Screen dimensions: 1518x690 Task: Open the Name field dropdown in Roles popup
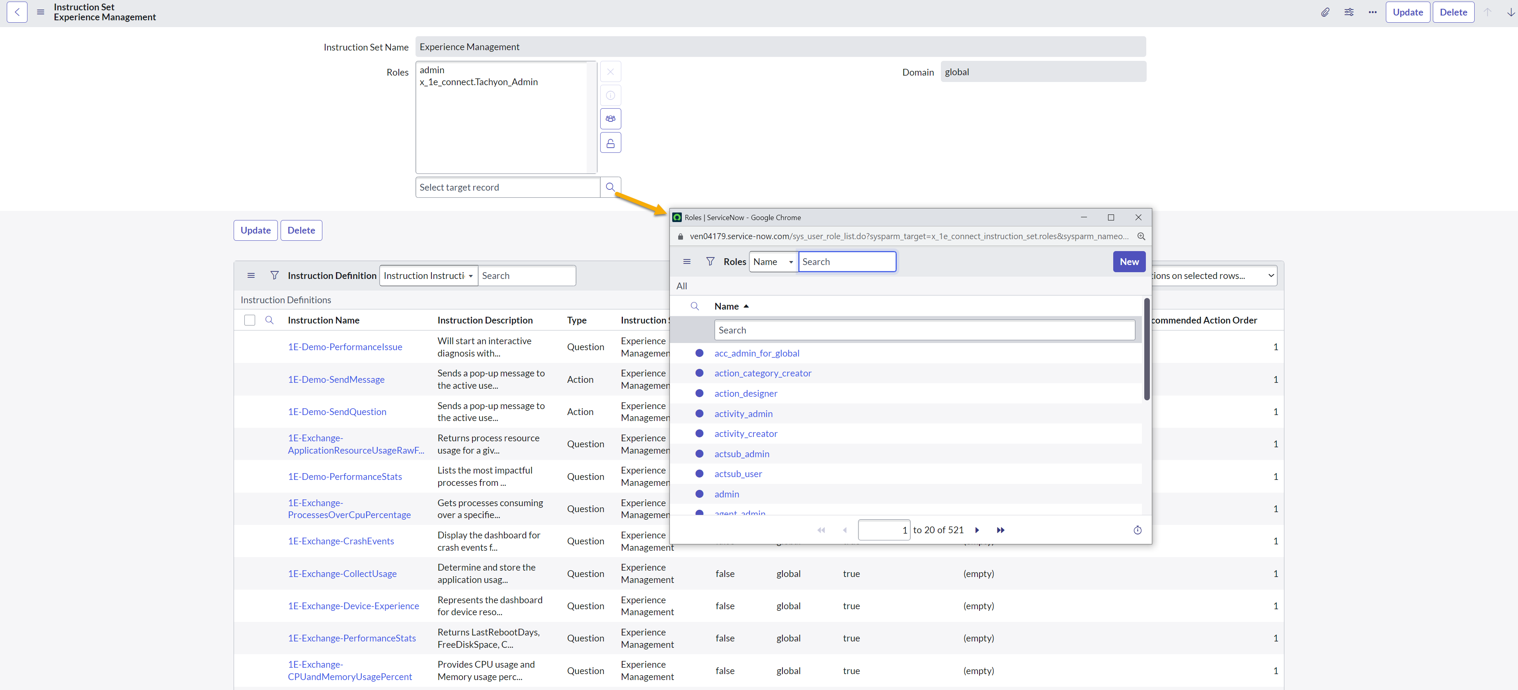(773, 261)
